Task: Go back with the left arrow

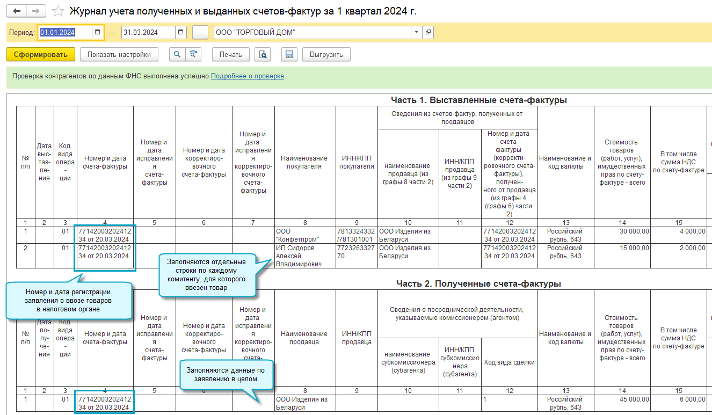Action: coord(16,11)
